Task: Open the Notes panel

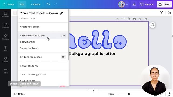Action: point(19,94)
